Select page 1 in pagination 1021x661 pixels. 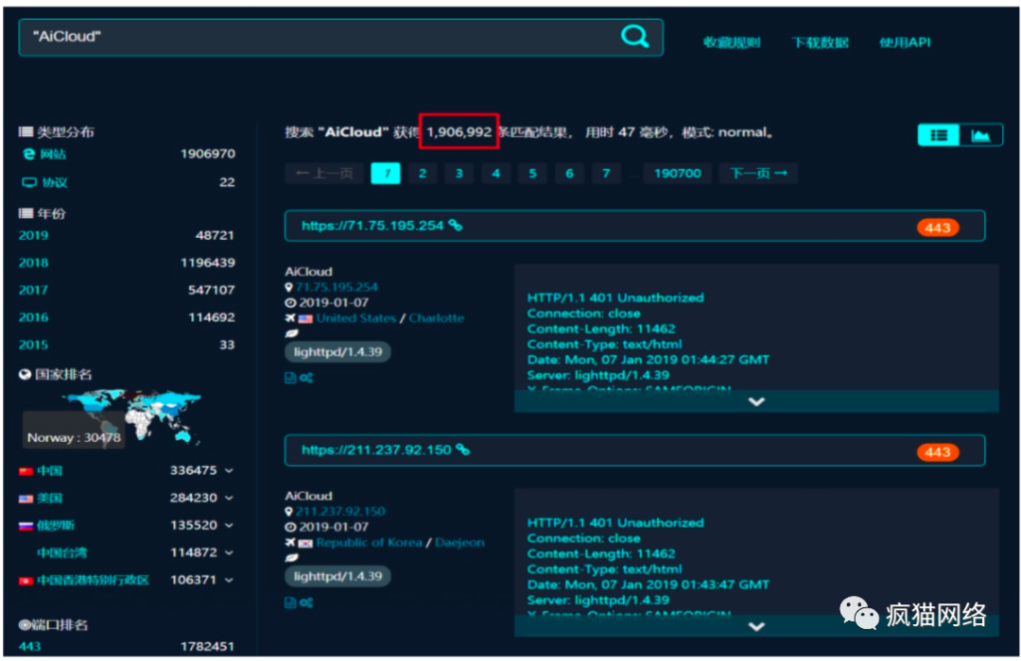pos(386,173)
